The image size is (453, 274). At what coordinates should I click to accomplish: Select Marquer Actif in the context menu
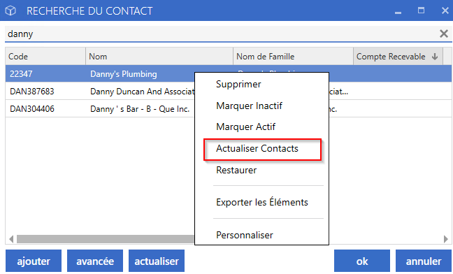point(245,127)
